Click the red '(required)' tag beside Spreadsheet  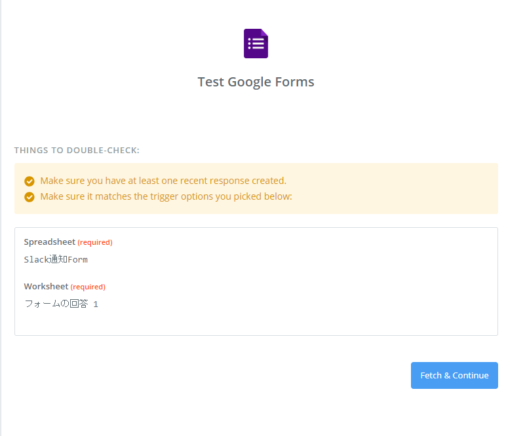point(95,242)
